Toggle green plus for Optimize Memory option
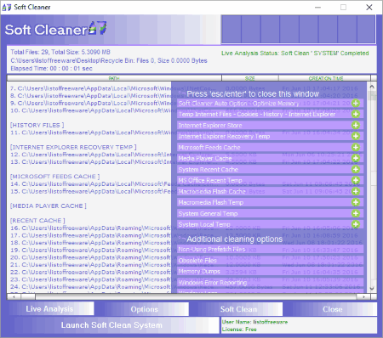Image resolution: width=383 pixels, height=338 pixels. point(356,103)
